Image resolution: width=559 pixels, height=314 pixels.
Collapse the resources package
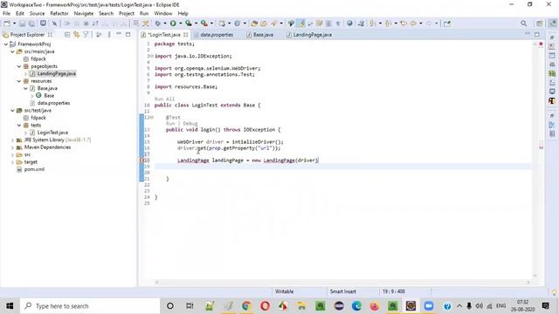19,81
